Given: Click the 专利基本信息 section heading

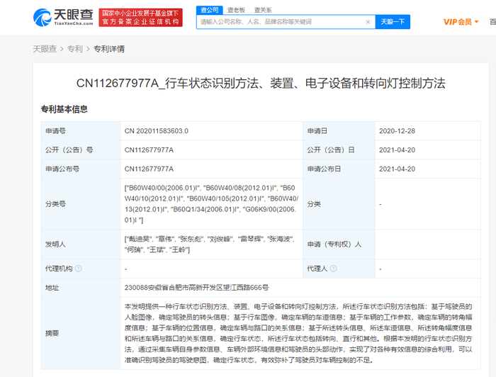Looking at the screenshot, I should point(64,109).
